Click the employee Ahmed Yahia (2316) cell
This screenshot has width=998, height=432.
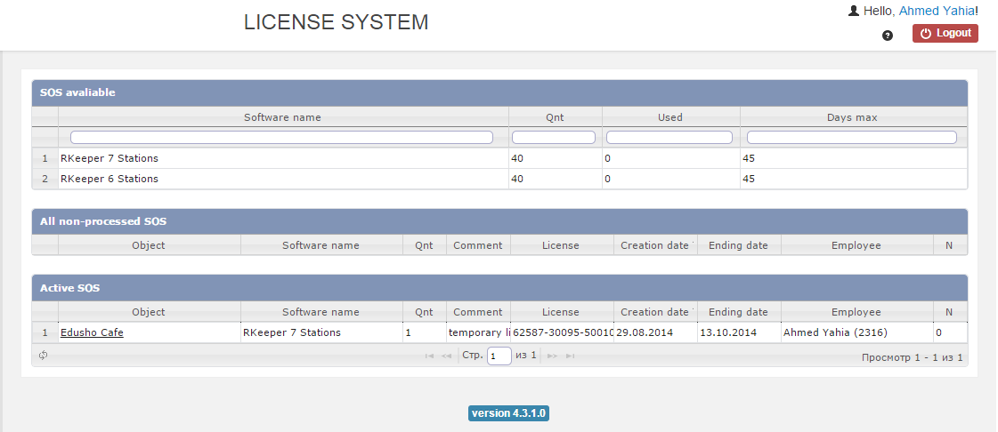click(857, 332)
